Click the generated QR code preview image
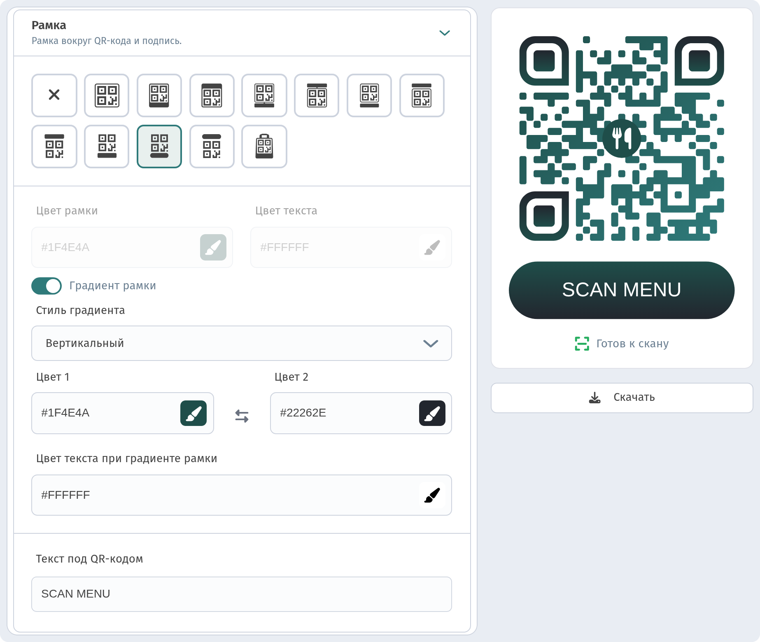Screen dimensions: 760x642 [x=622, y=138]
